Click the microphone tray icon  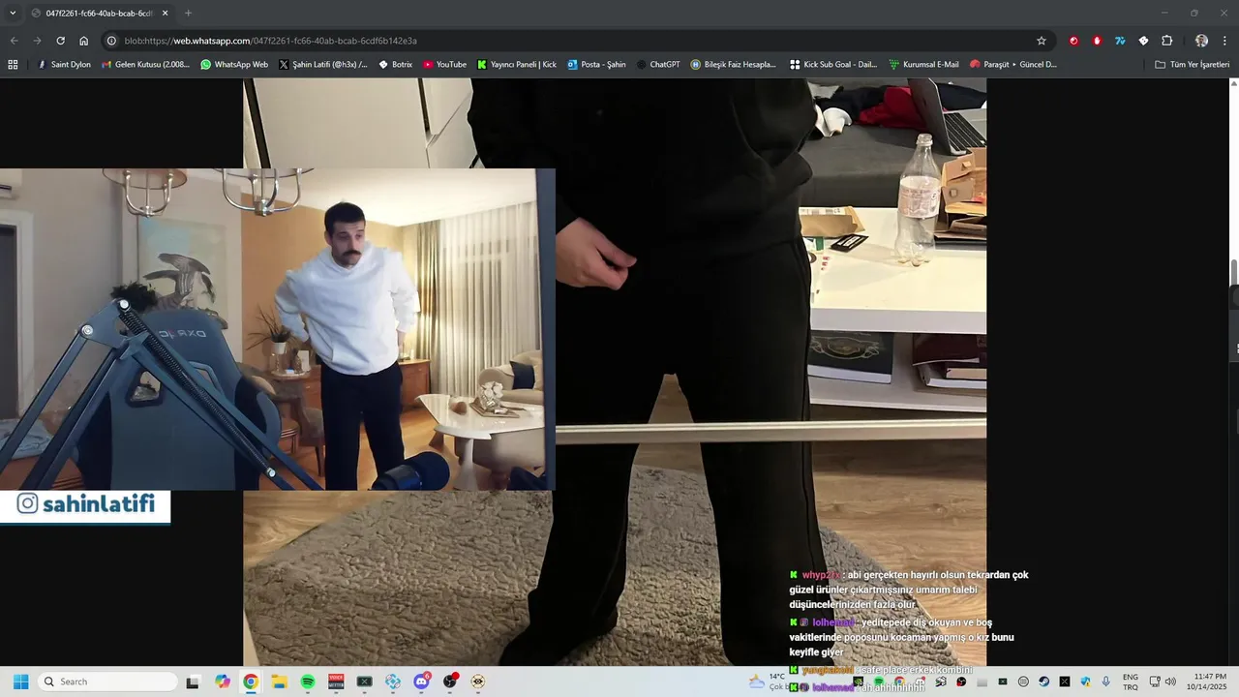[x=1106, y=682]
